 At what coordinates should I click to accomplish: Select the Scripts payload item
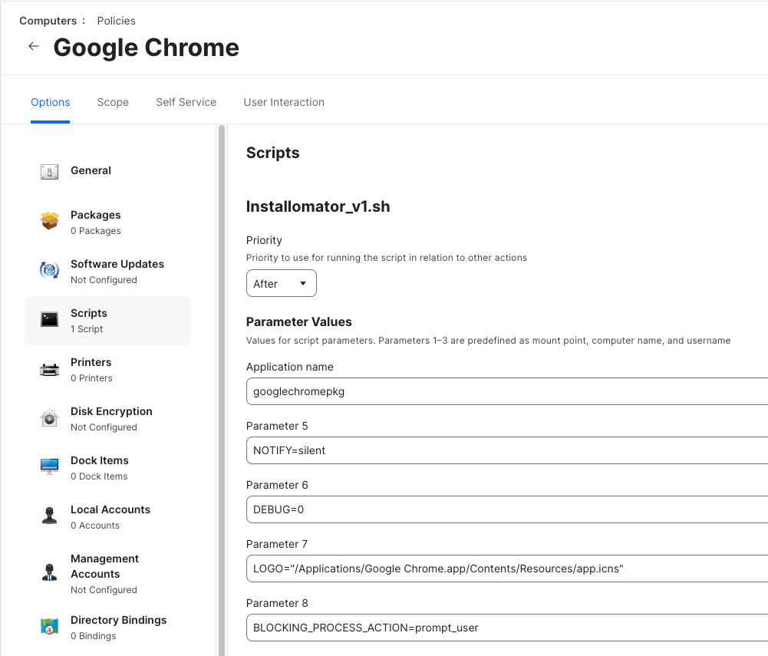point(107,321)
